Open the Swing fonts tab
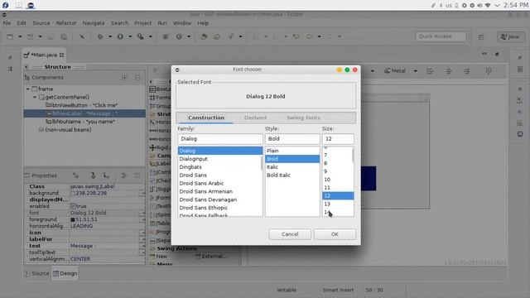 303,118
